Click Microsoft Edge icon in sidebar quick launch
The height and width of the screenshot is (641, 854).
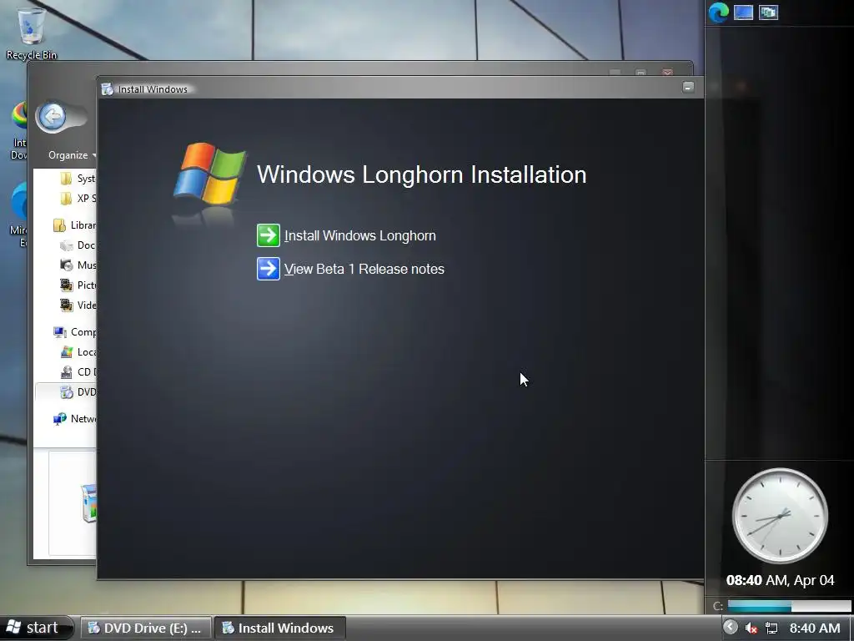[x=718, y=13]
